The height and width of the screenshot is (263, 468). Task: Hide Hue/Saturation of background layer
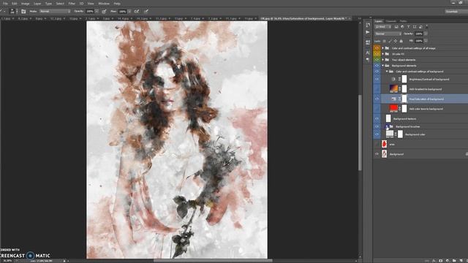(377, 99)
